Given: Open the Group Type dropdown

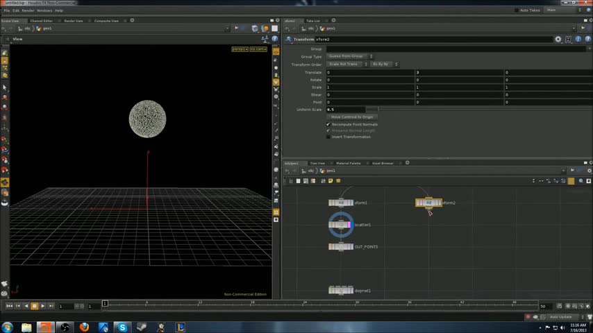Looking at the screenshot, I should 350,56.
